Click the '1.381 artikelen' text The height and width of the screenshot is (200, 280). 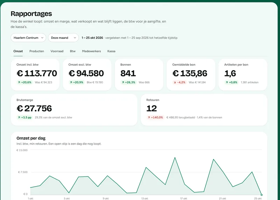(250, 82)
